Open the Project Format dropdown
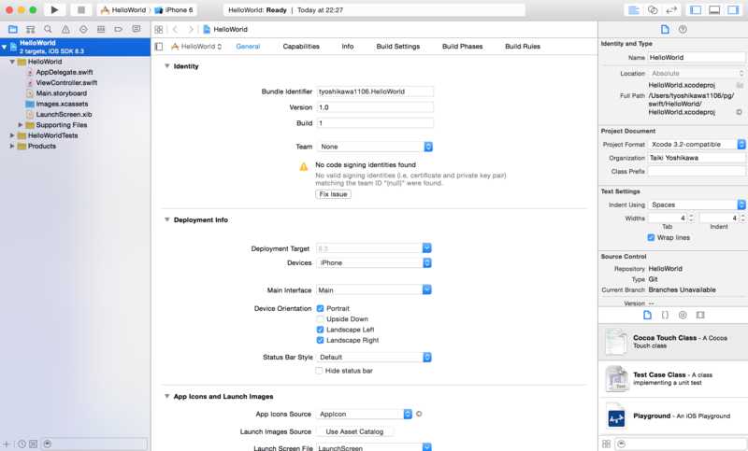This screenshot has width=748, height=451. tap(697, 145)
